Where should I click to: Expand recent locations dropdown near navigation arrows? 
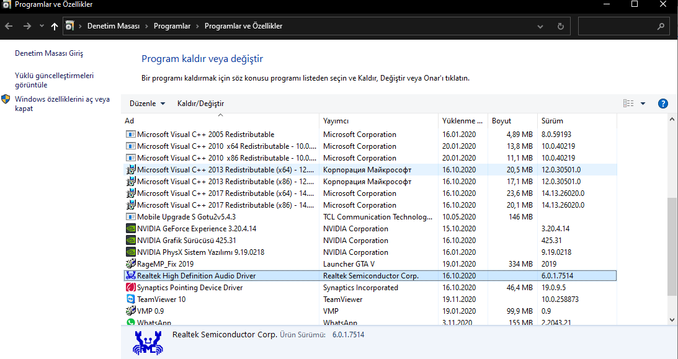click(42, 27)
